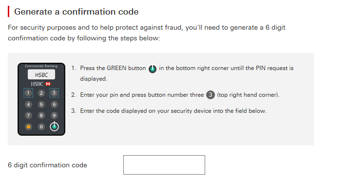
Task: Click key 8 on the device keypad
Action: 41,115
